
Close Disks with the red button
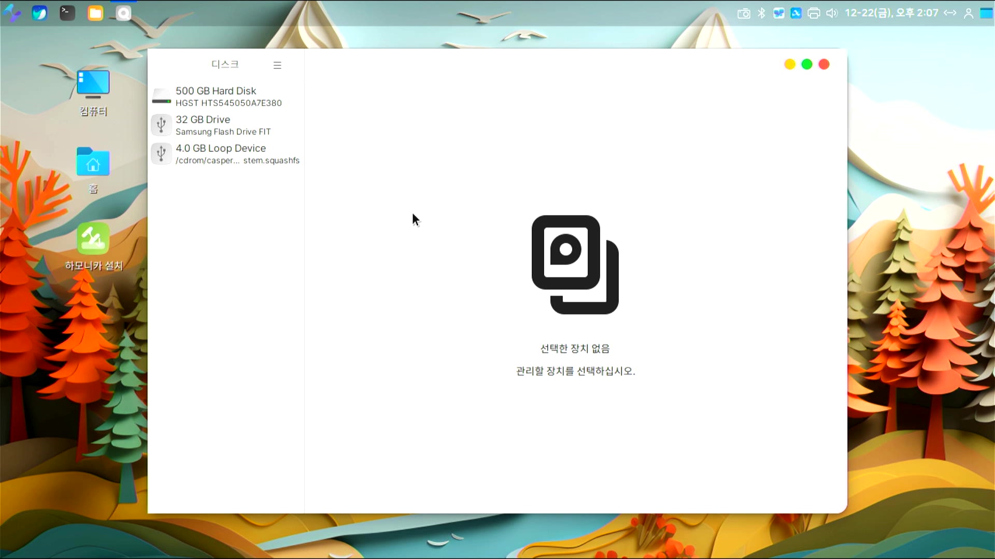tap(824, 64)
